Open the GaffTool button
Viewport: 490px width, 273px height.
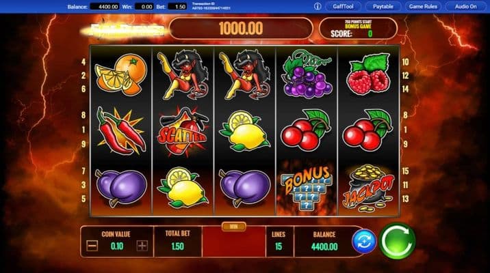[x=343, y=6]
